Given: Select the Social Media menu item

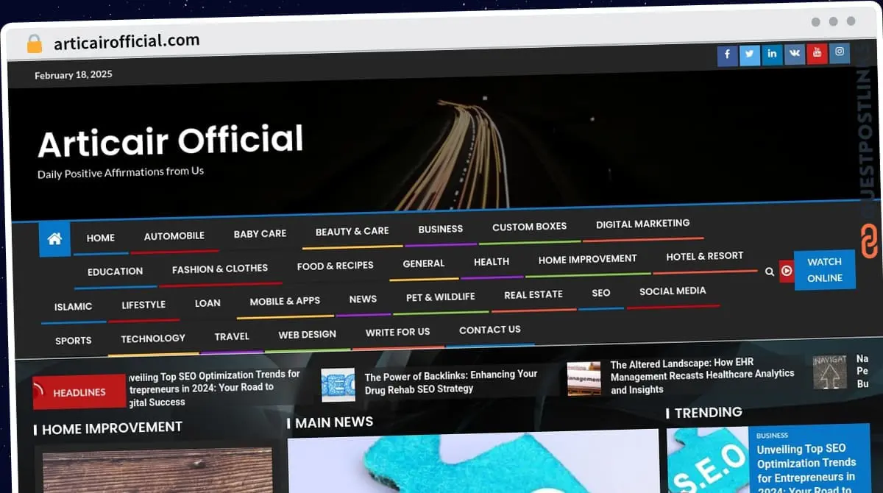Looking at the screenshot, I should (x=673, y=291).
